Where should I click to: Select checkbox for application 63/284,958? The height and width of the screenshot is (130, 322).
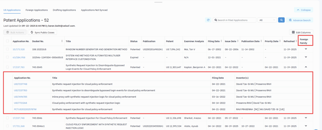(7, 57)
